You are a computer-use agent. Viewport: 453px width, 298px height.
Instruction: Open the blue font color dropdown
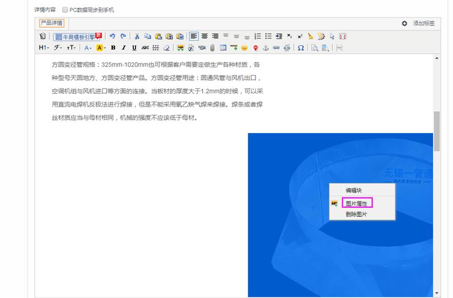click(x=88, y=48)
